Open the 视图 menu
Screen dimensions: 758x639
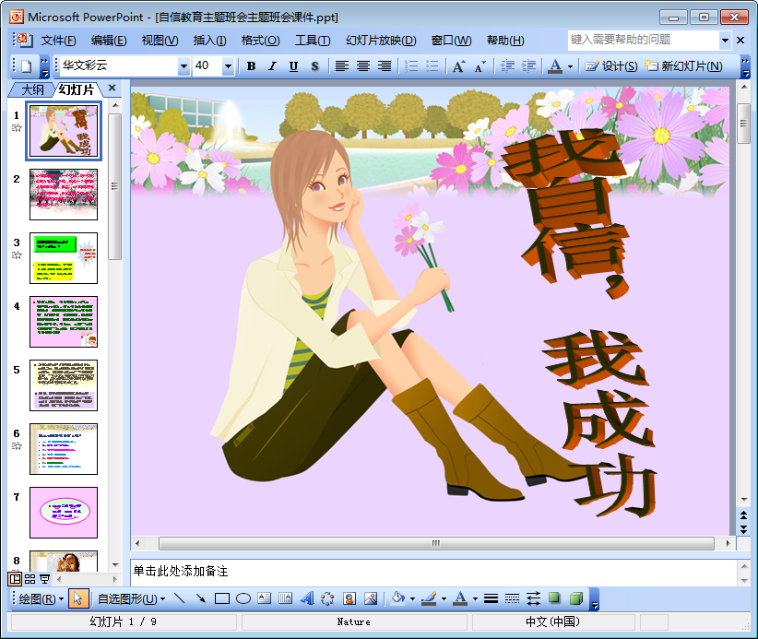pyautogui.click(x=160, y=41)
